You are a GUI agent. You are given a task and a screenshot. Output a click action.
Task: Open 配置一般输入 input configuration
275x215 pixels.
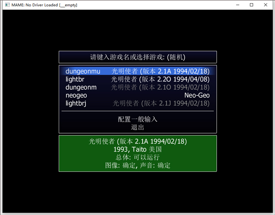click(x=137, y=119)
